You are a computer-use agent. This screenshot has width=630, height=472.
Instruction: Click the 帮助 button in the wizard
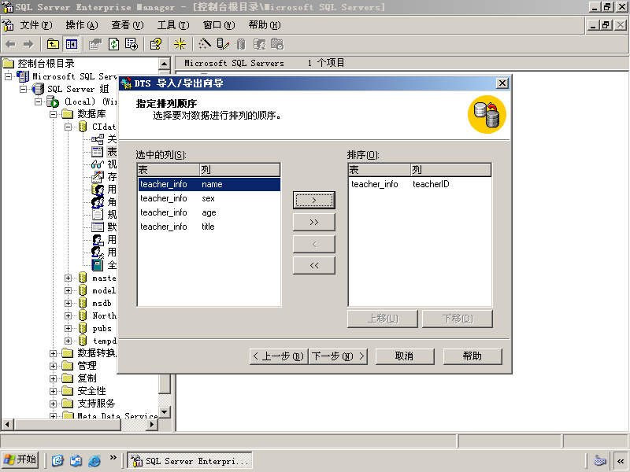472,356
